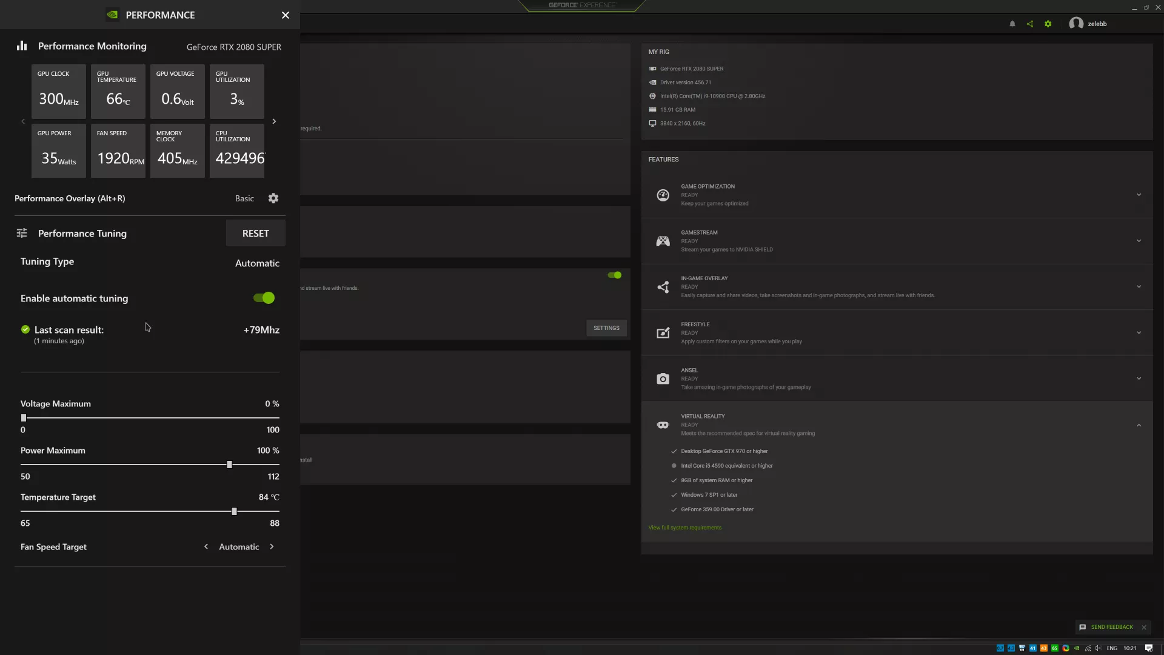Open the network icon in system tray
Viewport: 1164px width, 655px height.
click(x=1088, y=648)
